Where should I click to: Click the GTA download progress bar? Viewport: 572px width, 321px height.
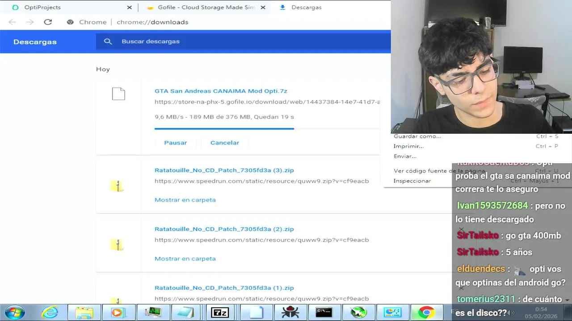(267, 128)
